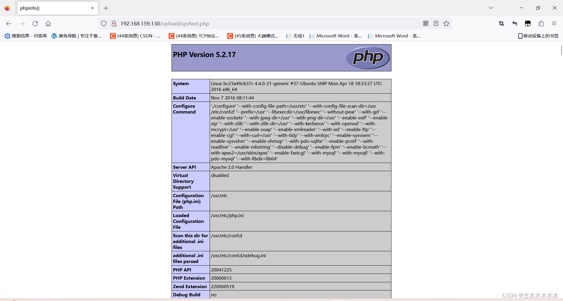Open the dark mode extension icon

(528, 23)
